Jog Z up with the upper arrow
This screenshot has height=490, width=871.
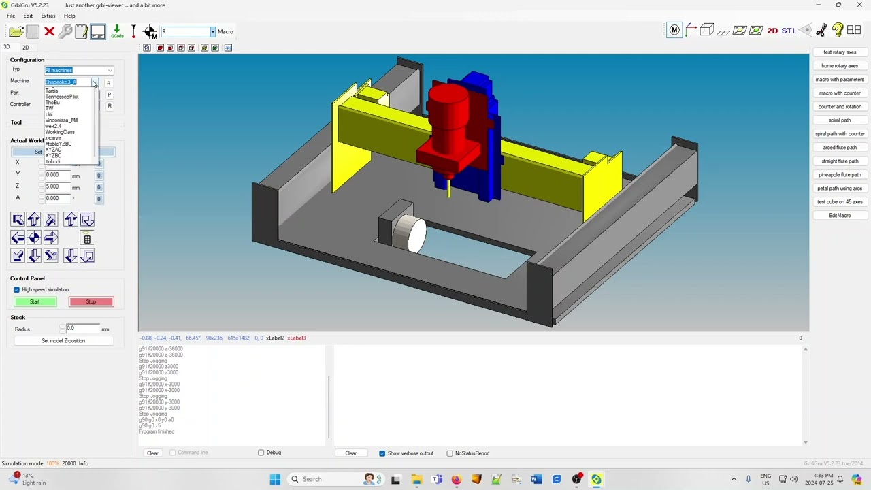[x=70, y=219]
